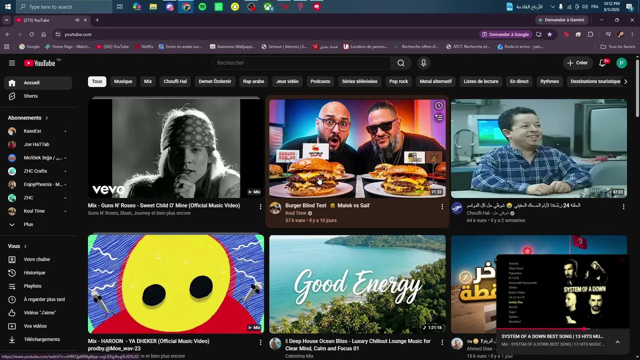Open the Windows Start menu
The image size is (640, 360).
(7, 6)
